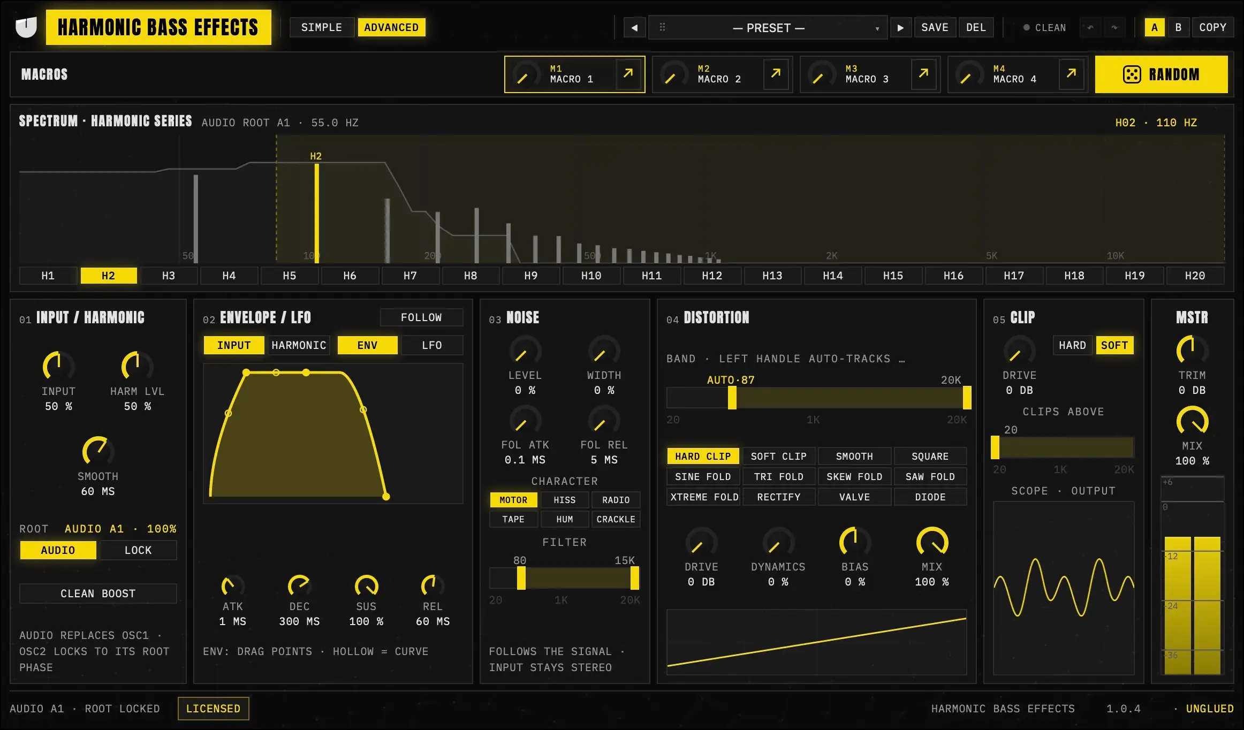This screenshot has width=1244, height=730.
Task: Click the preset drag handle dots icon
Action: (x=662, y=27)
